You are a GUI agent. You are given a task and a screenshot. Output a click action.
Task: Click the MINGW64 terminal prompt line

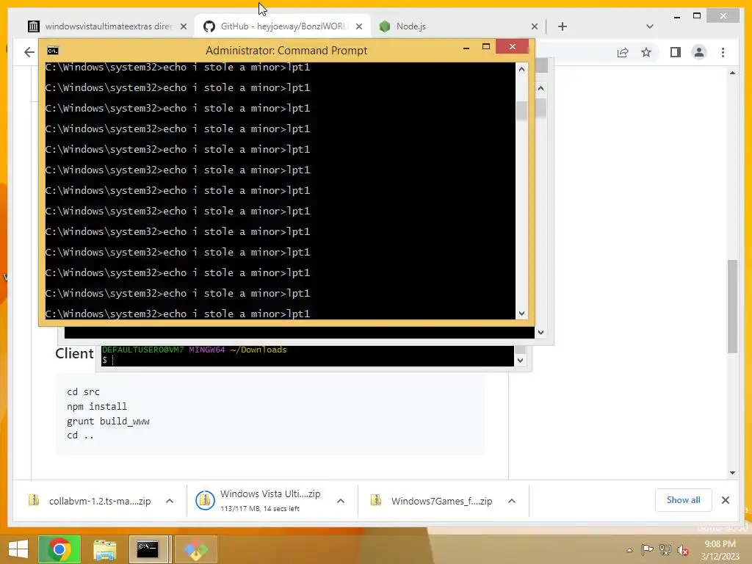(x=307, y=360)
